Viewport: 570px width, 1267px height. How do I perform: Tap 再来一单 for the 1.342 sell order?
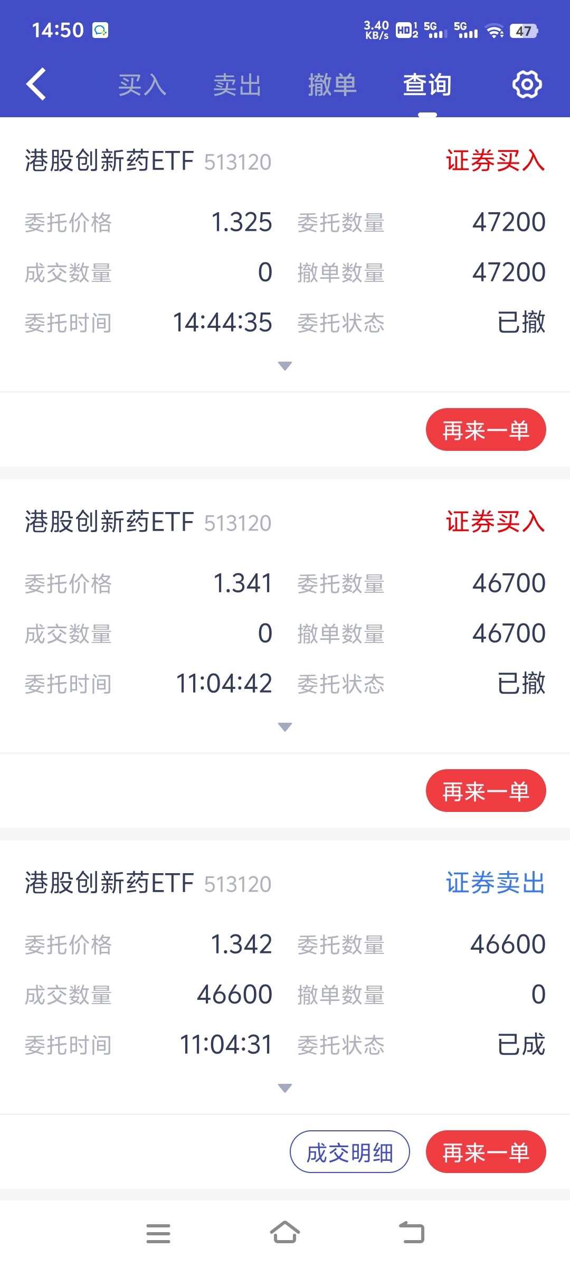tap(486, 1152)
